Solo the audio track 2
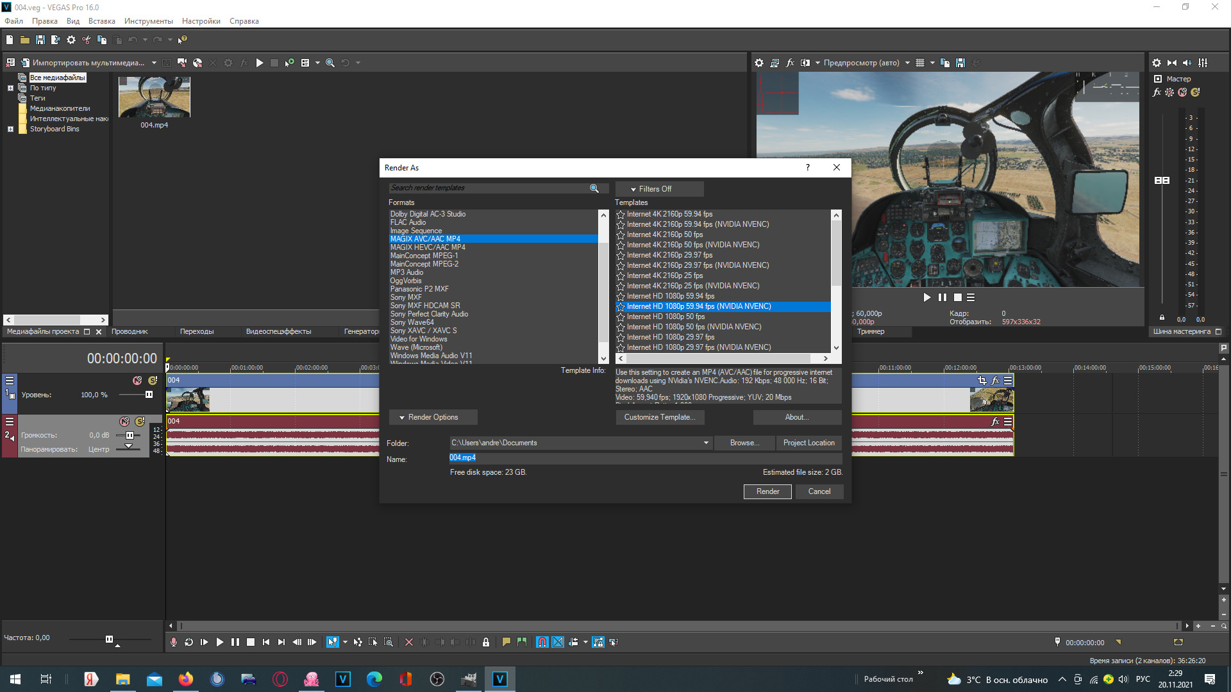Screen dimensions: 1231x692 [x=140, y=422]
